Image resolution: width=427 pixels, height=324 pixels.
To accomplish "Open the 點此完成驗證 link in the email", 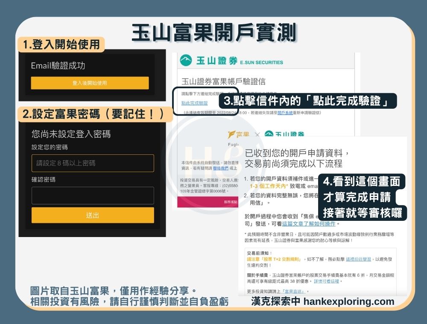I will pos(194,103).
